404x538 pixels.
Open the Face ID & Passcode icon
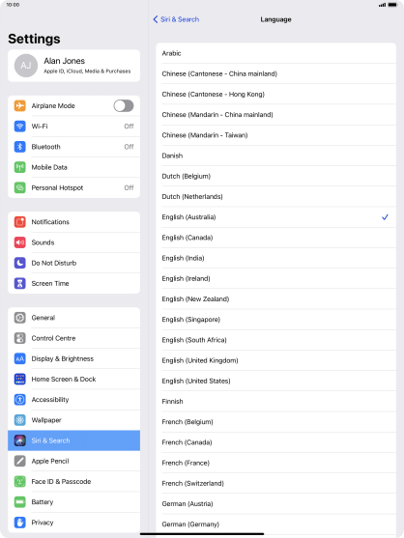point(20,481)
